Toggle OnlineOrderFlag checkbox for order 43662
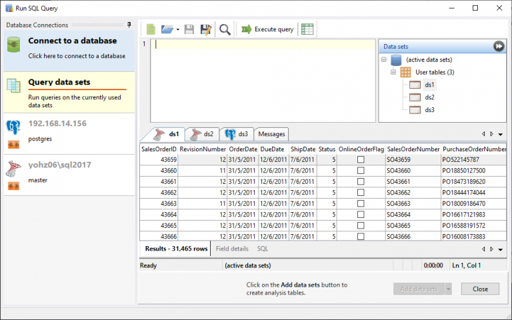 (x=361, y=193)
